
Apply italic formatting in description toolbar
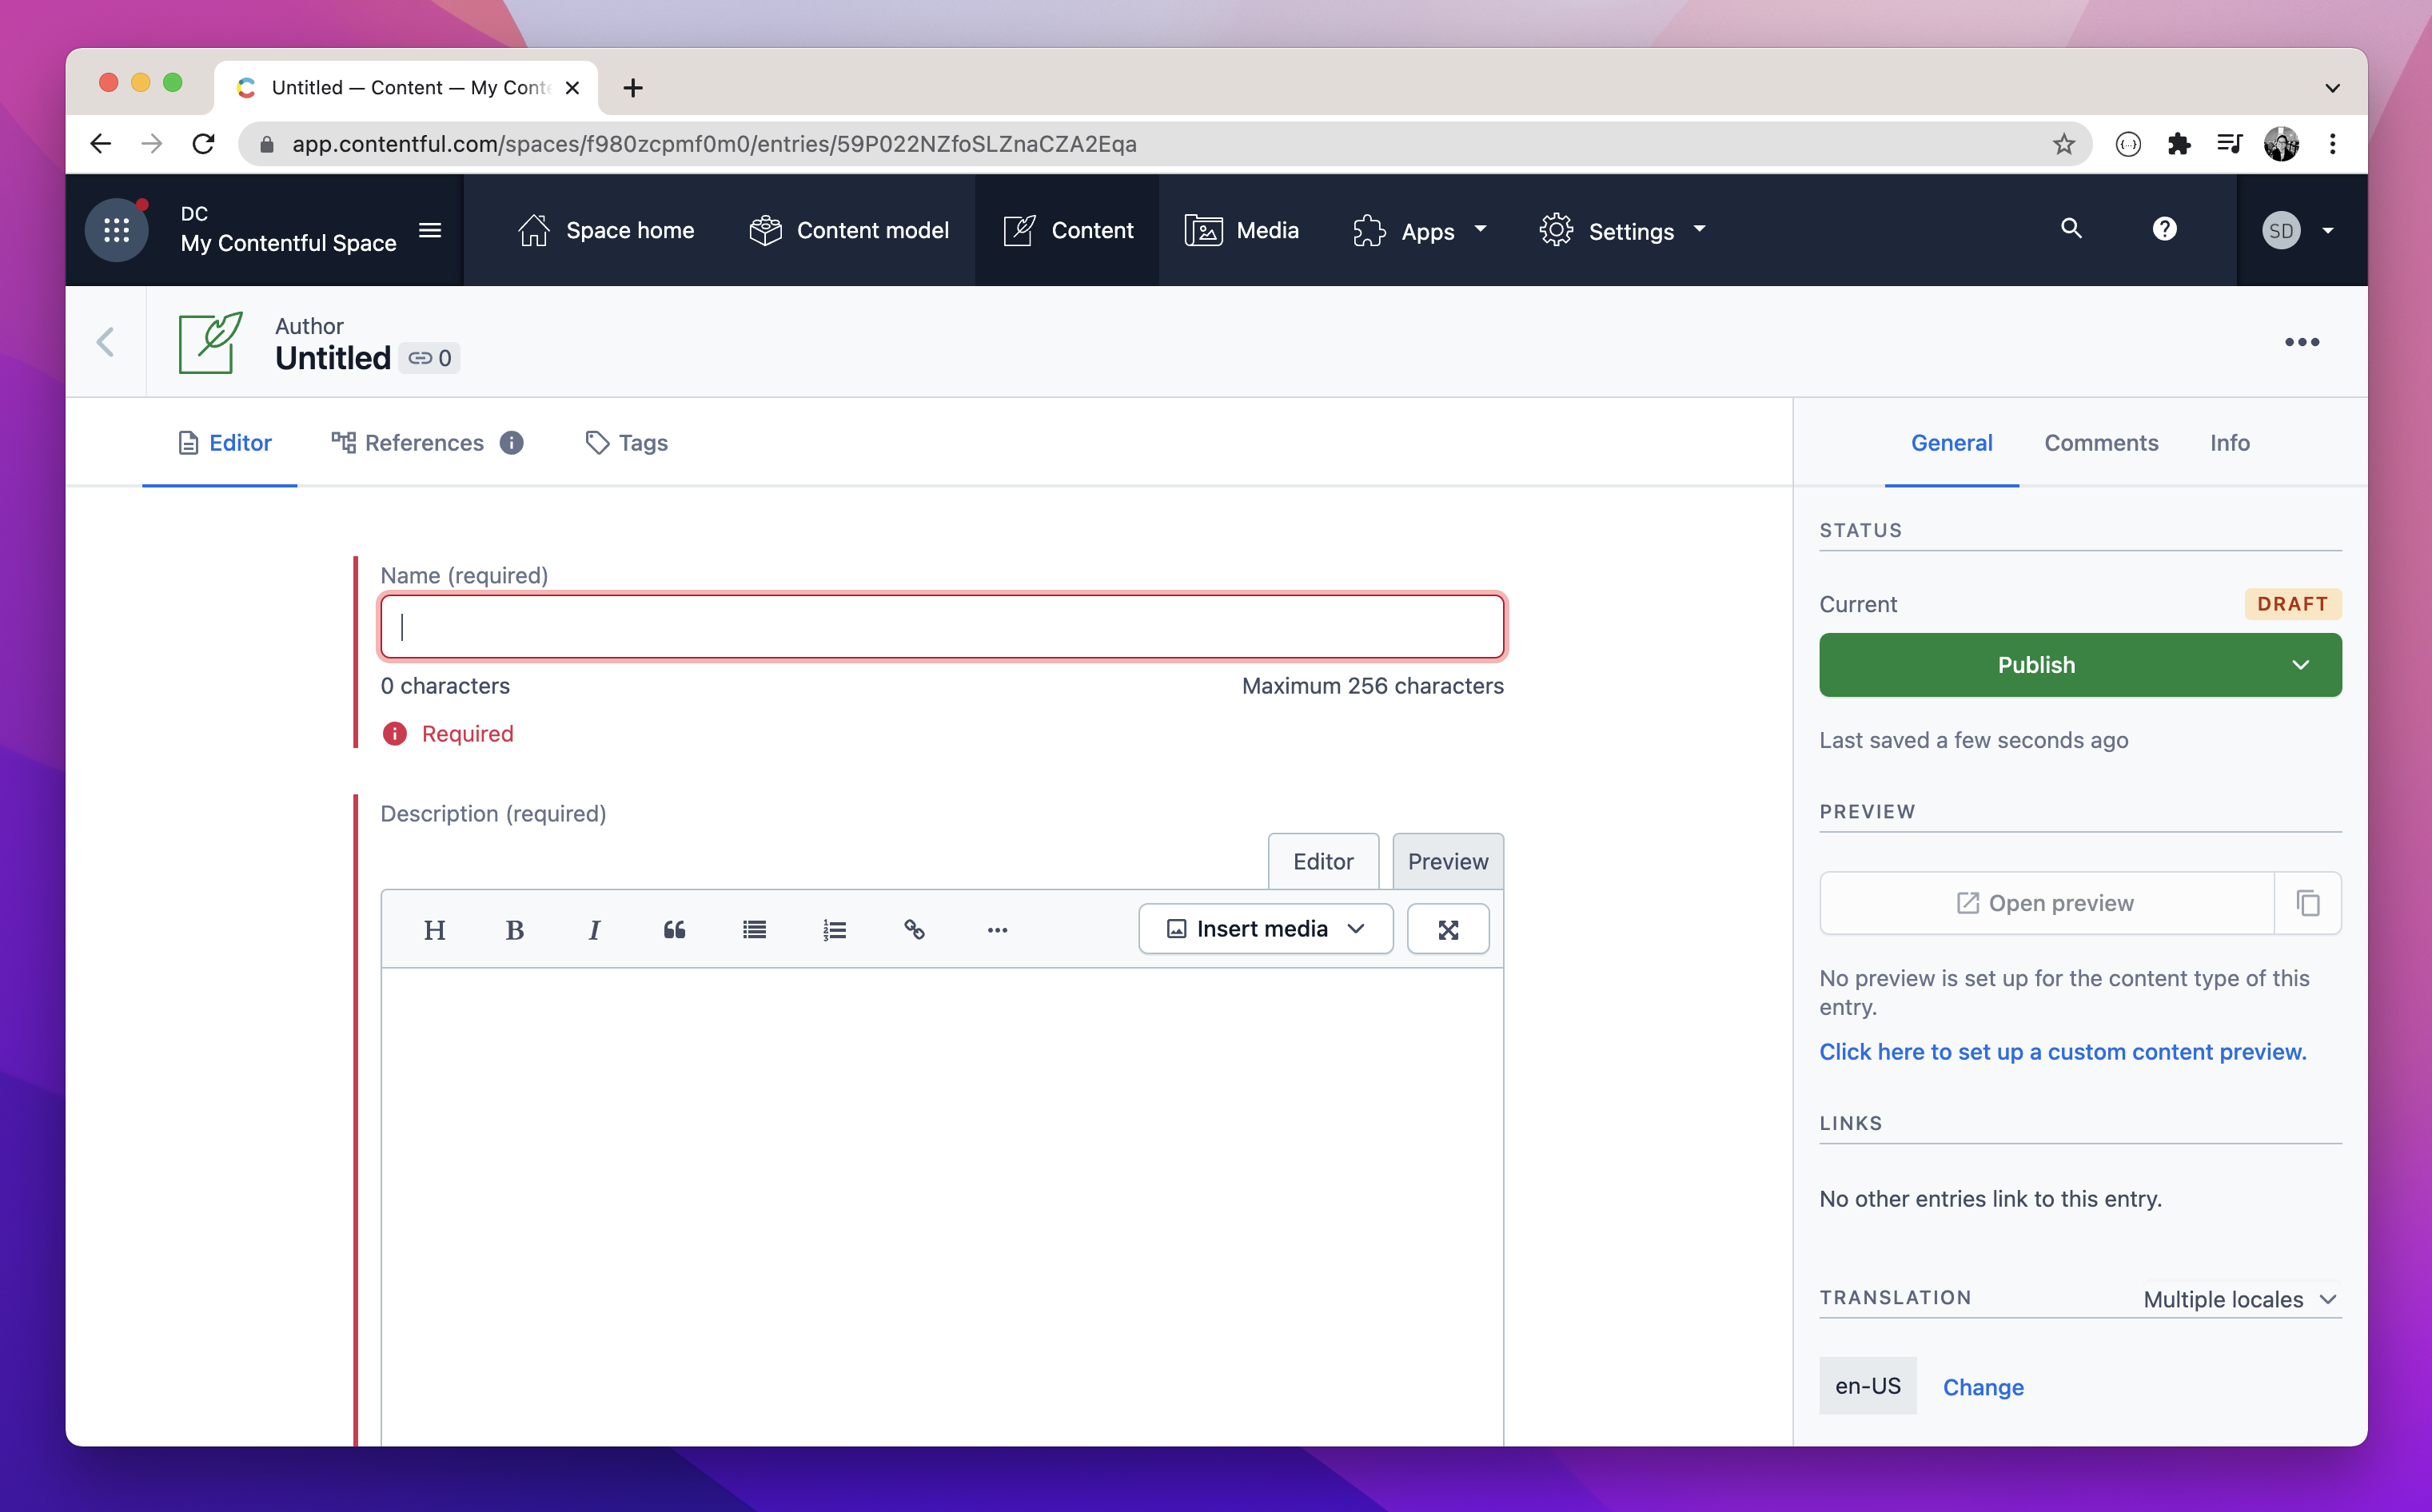(x=594, y=930)
